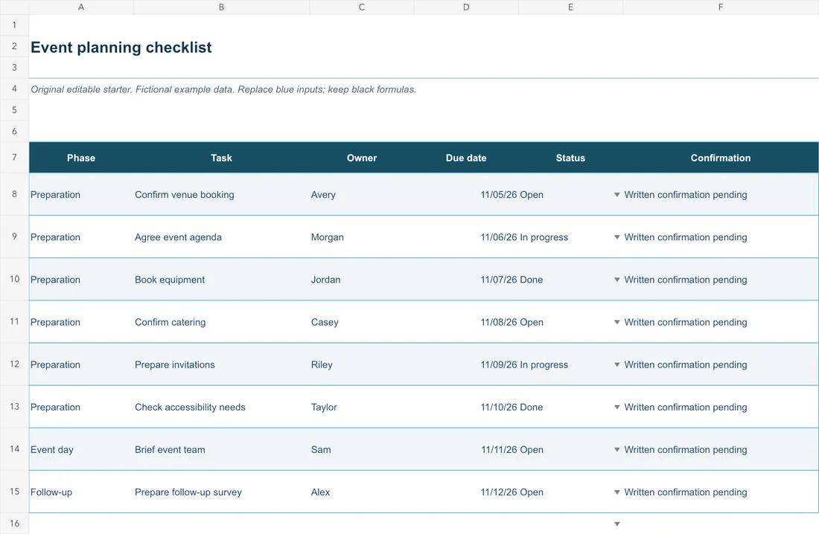Image resolution: width=819 pixels, height=534 pixels.
Task: Select the due date 11/10/26
Action: point(466,407)
